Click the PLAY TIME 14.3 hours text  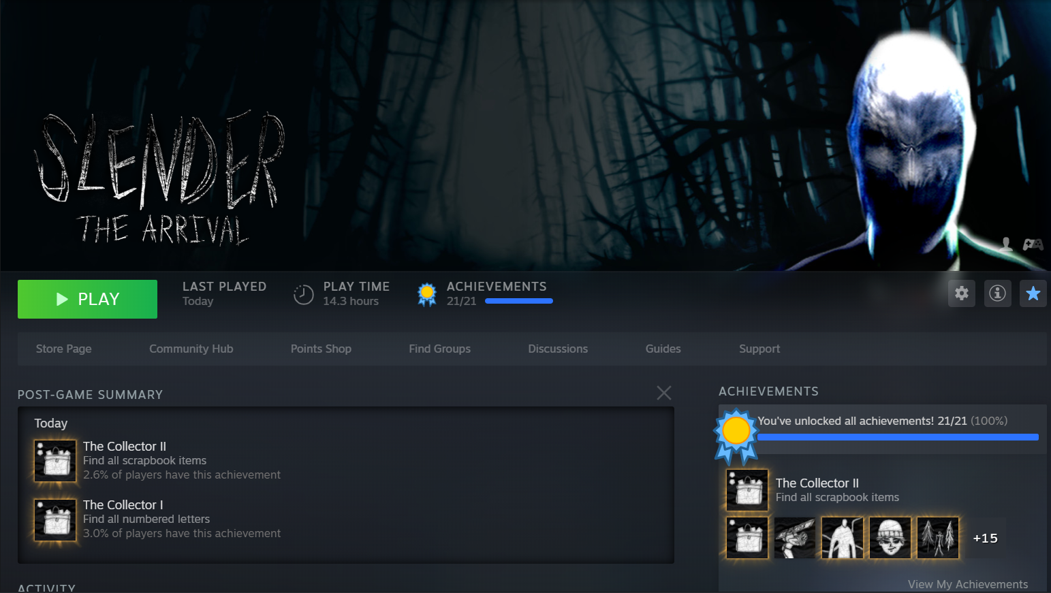coord(356,293)
